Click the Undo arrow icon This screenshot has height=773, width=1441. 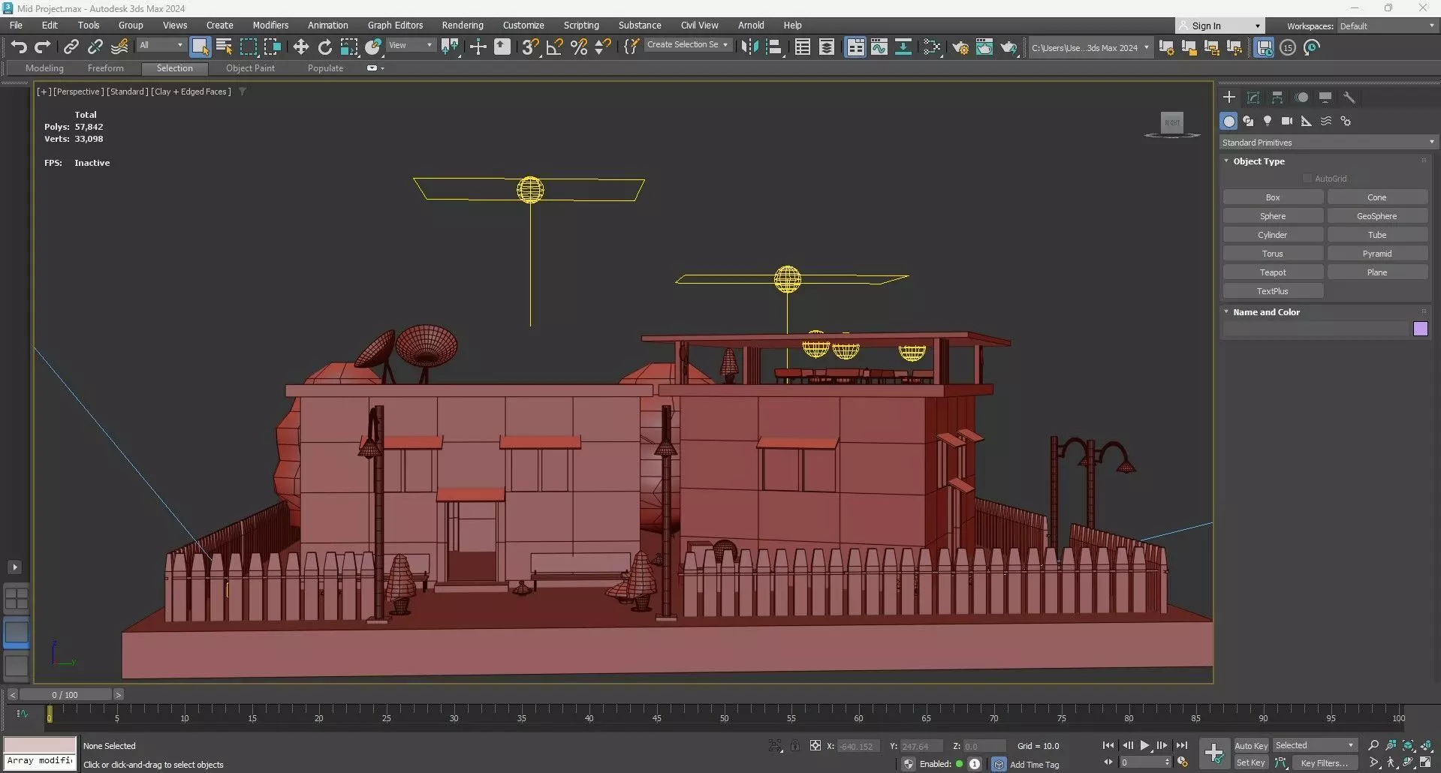[x=19, y=47]
